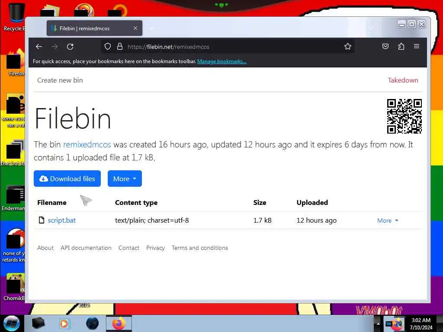Click the QR code image

coord(404,116)
